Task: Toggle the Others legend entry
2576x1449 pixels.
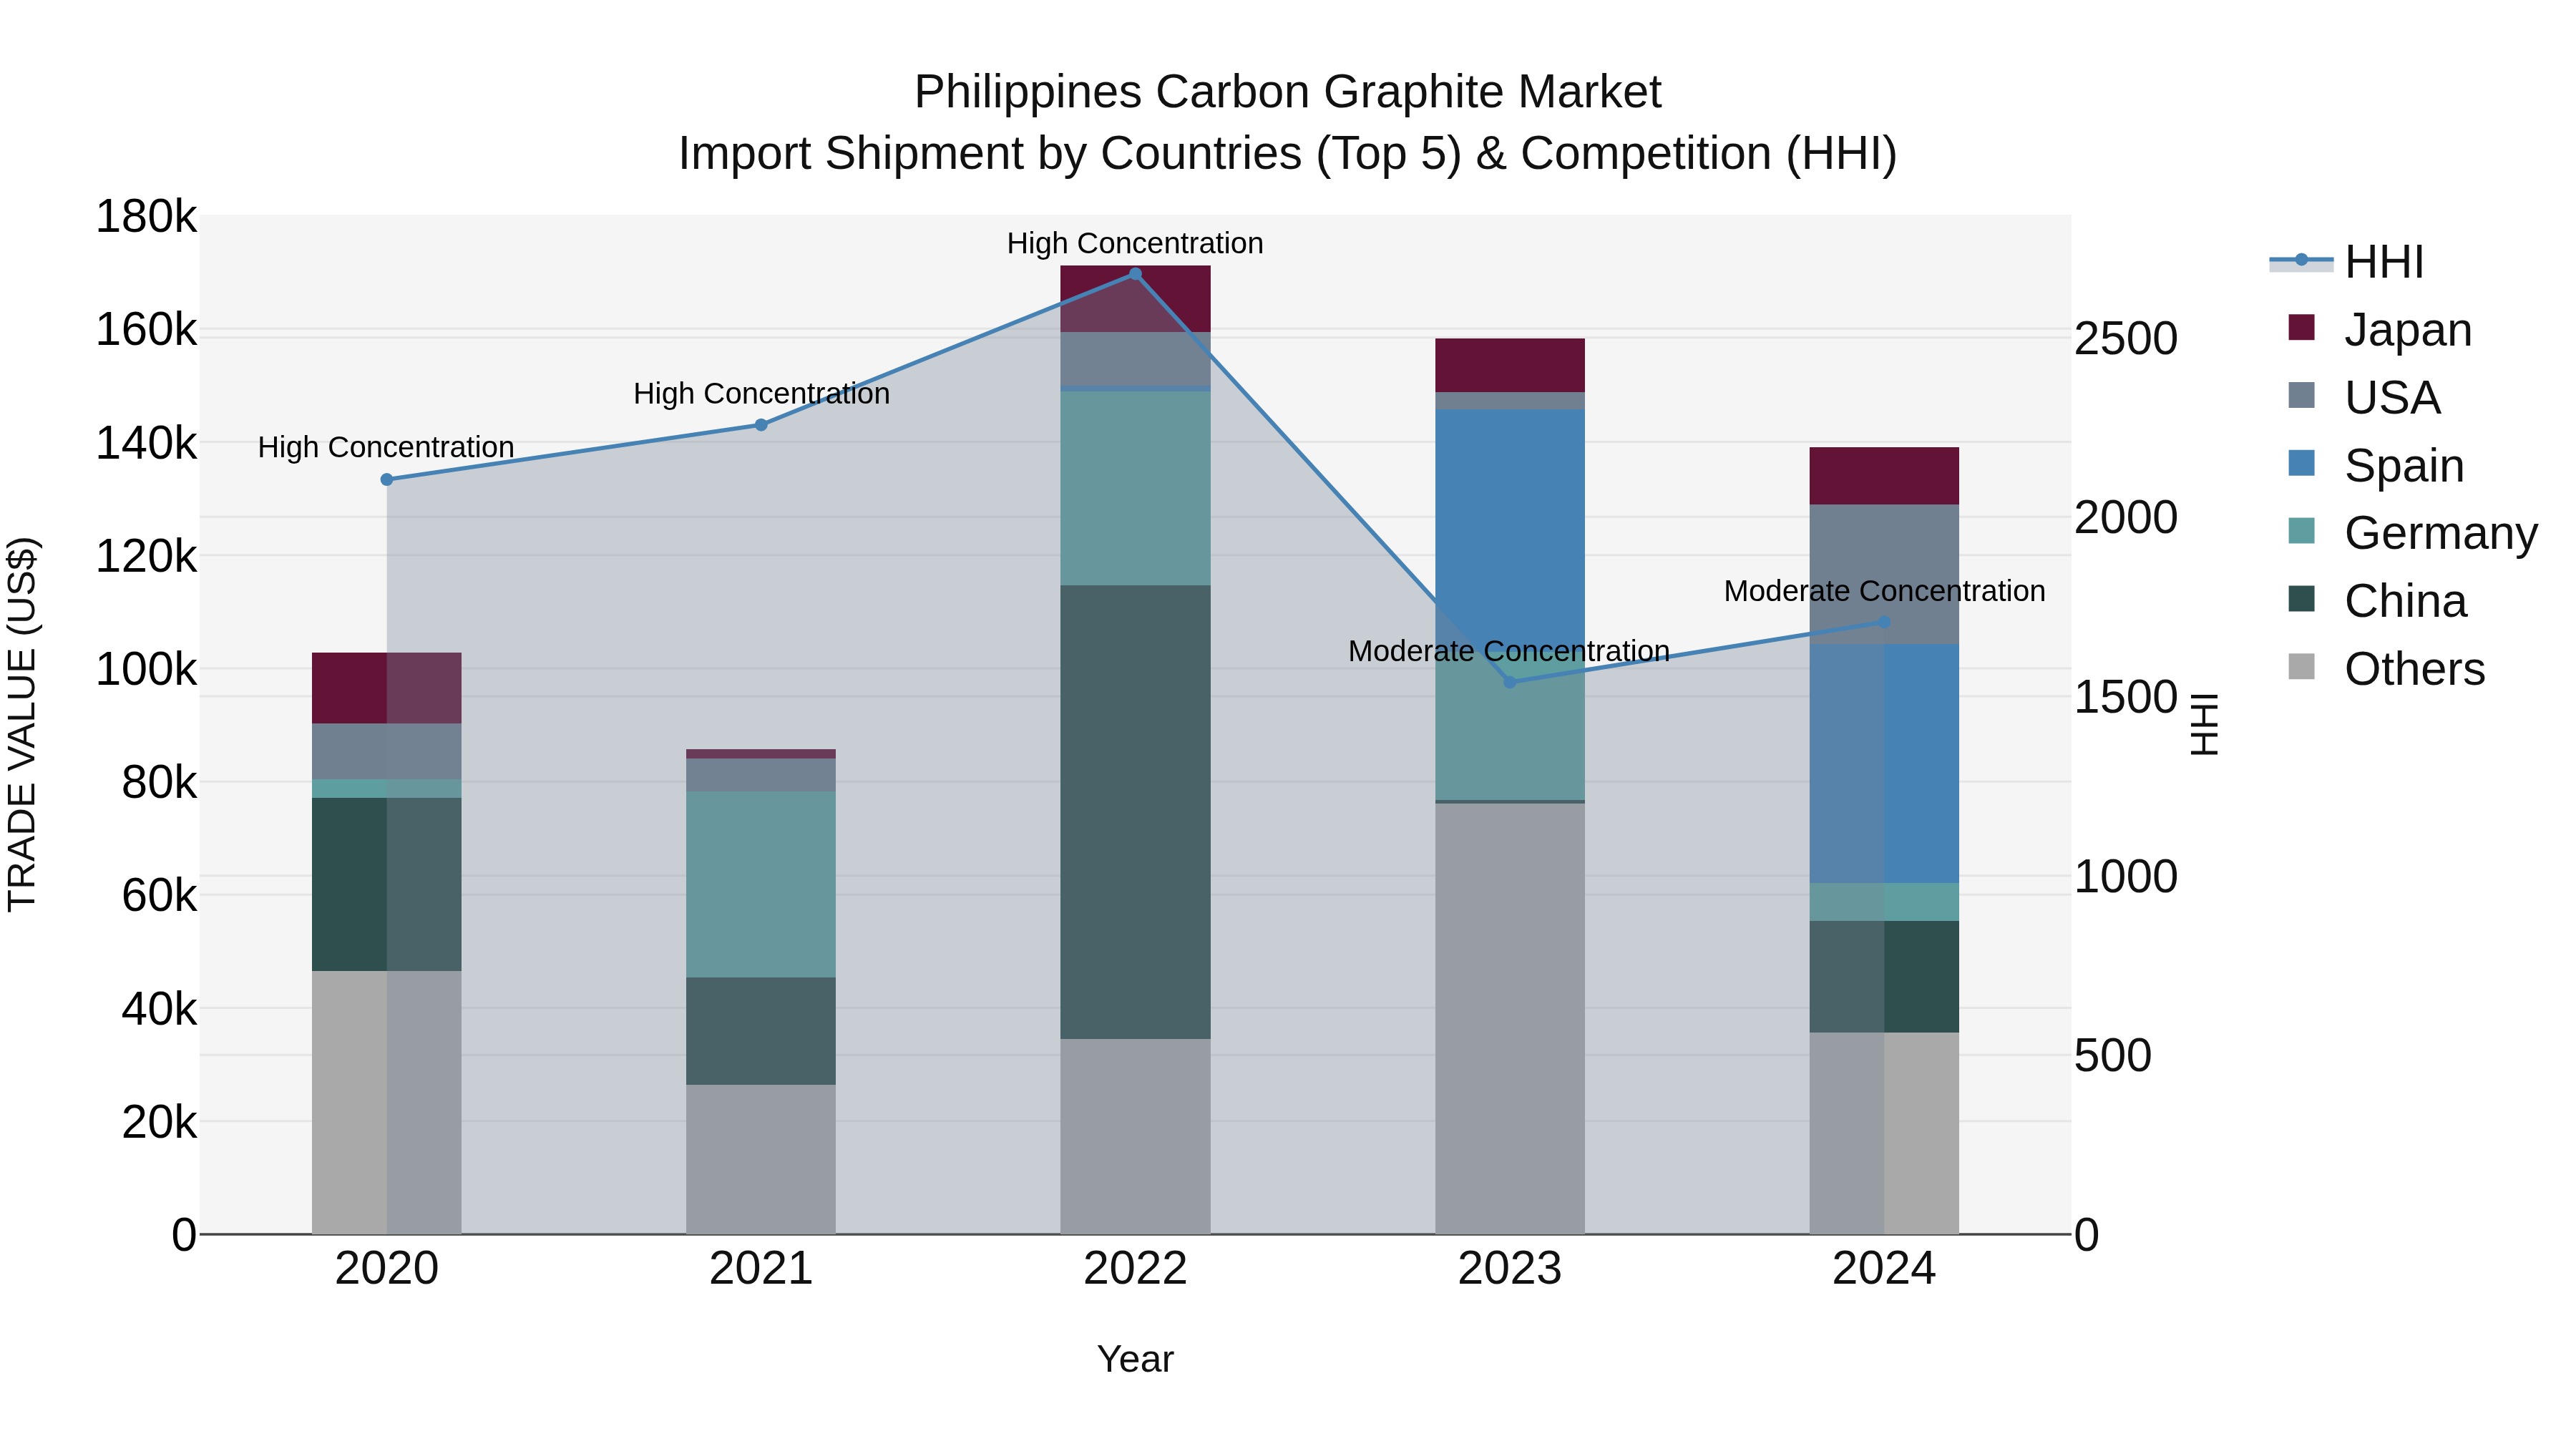Action: [2386, 669]
